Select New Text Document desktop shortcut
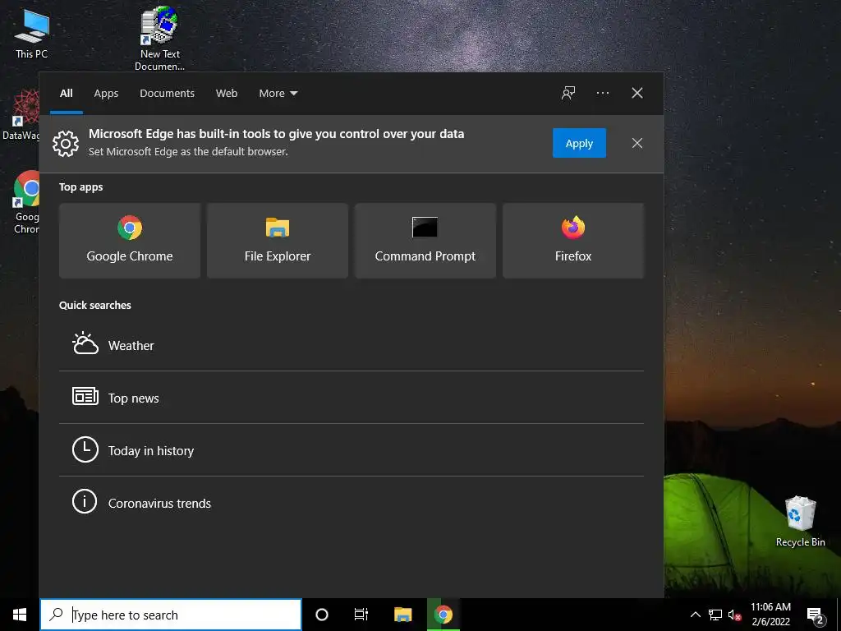The width and height of the screenshot is (841, 631). click(159, 39)
